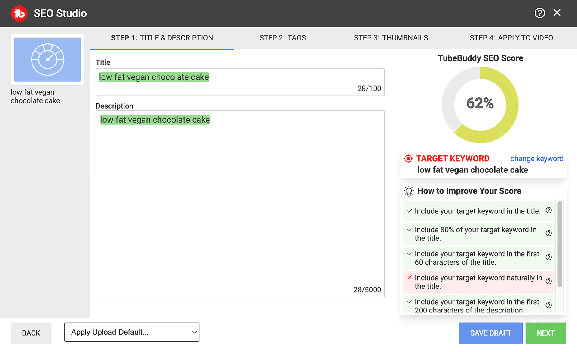This screenshot has height=352, width=577.
Task: Select 'Include 80% of your target keyword' item
Action: [x=479, y=234]
